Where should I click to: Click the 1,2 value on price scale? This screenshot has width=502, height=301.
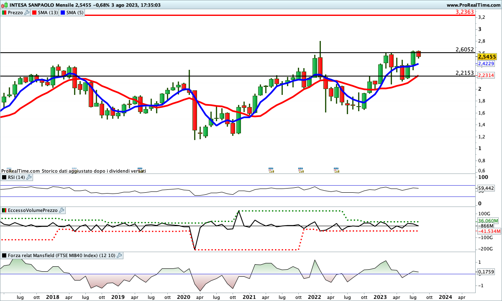[482, 137]
